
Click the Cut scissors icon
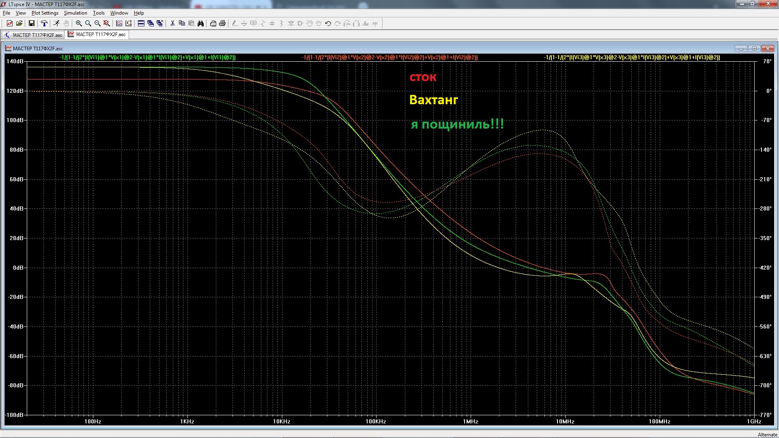pyautogui.click(x=172, y=24)
